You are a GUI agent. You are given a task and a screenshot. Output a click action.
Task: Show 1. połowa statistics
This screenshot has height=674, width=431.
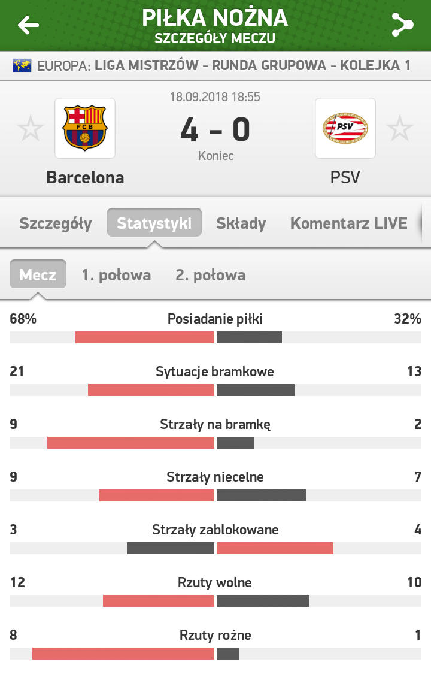point(116,275)
